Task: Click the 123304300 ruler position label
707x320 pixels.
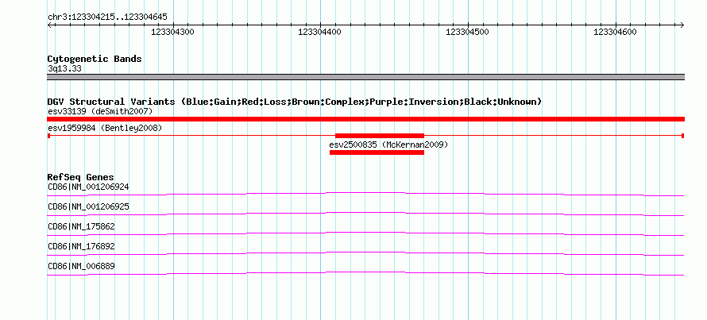Action: pyautogui.click(x=172, y=32)
